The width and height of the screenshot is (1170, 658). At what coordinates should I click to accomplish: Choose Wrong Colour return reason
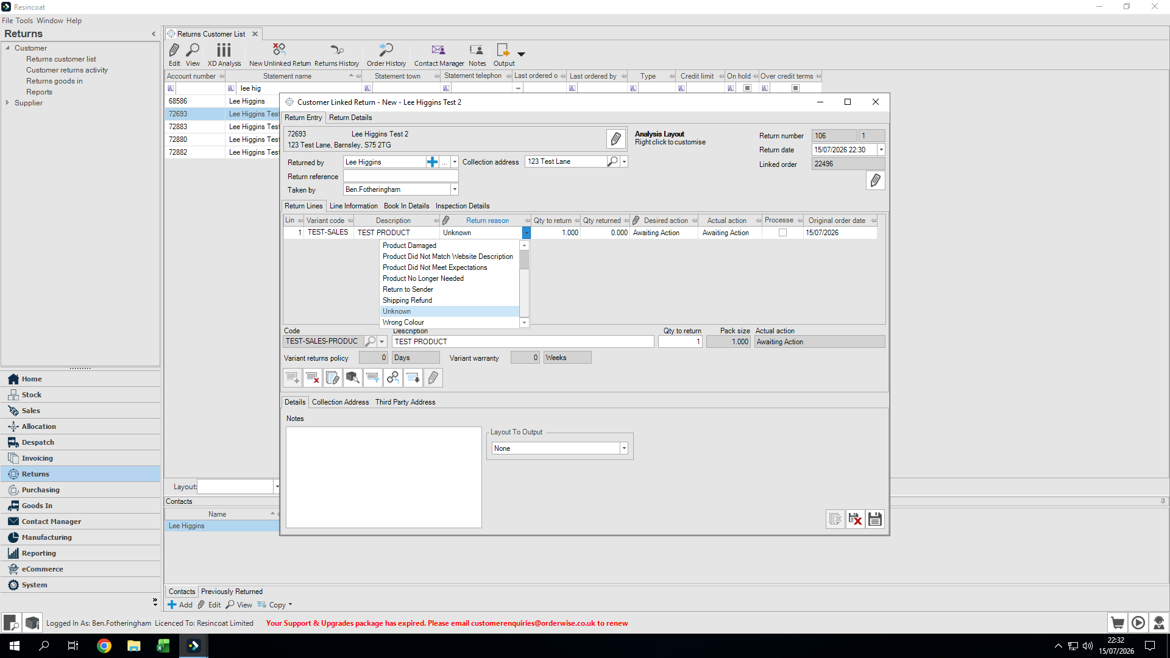450,322
